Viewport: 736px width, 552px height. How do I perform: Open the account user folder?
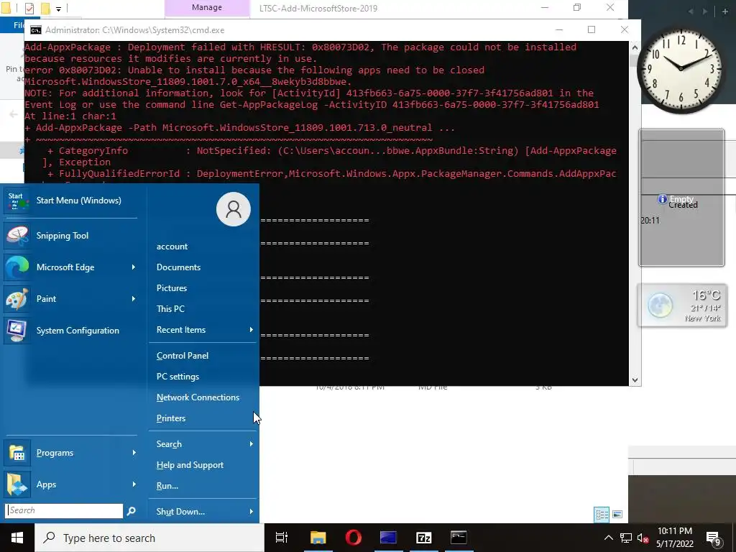click(172, 247)
